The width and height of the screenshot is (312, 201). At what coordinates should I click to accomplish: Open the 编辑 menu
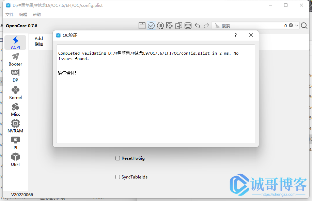tap(23, 15)
